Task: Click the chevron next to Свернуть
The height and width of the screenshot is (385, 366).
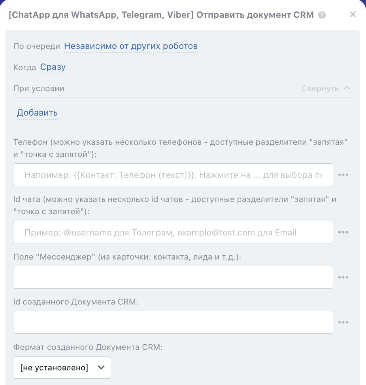Action: click(x=347, y=88)
